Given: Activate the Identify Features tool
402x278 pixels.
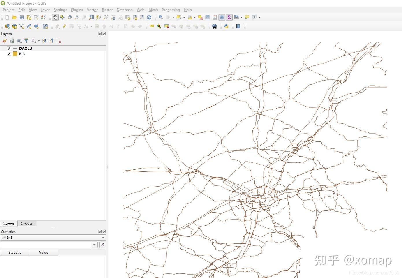Looking at the screenshot, I should click(161, 17).
